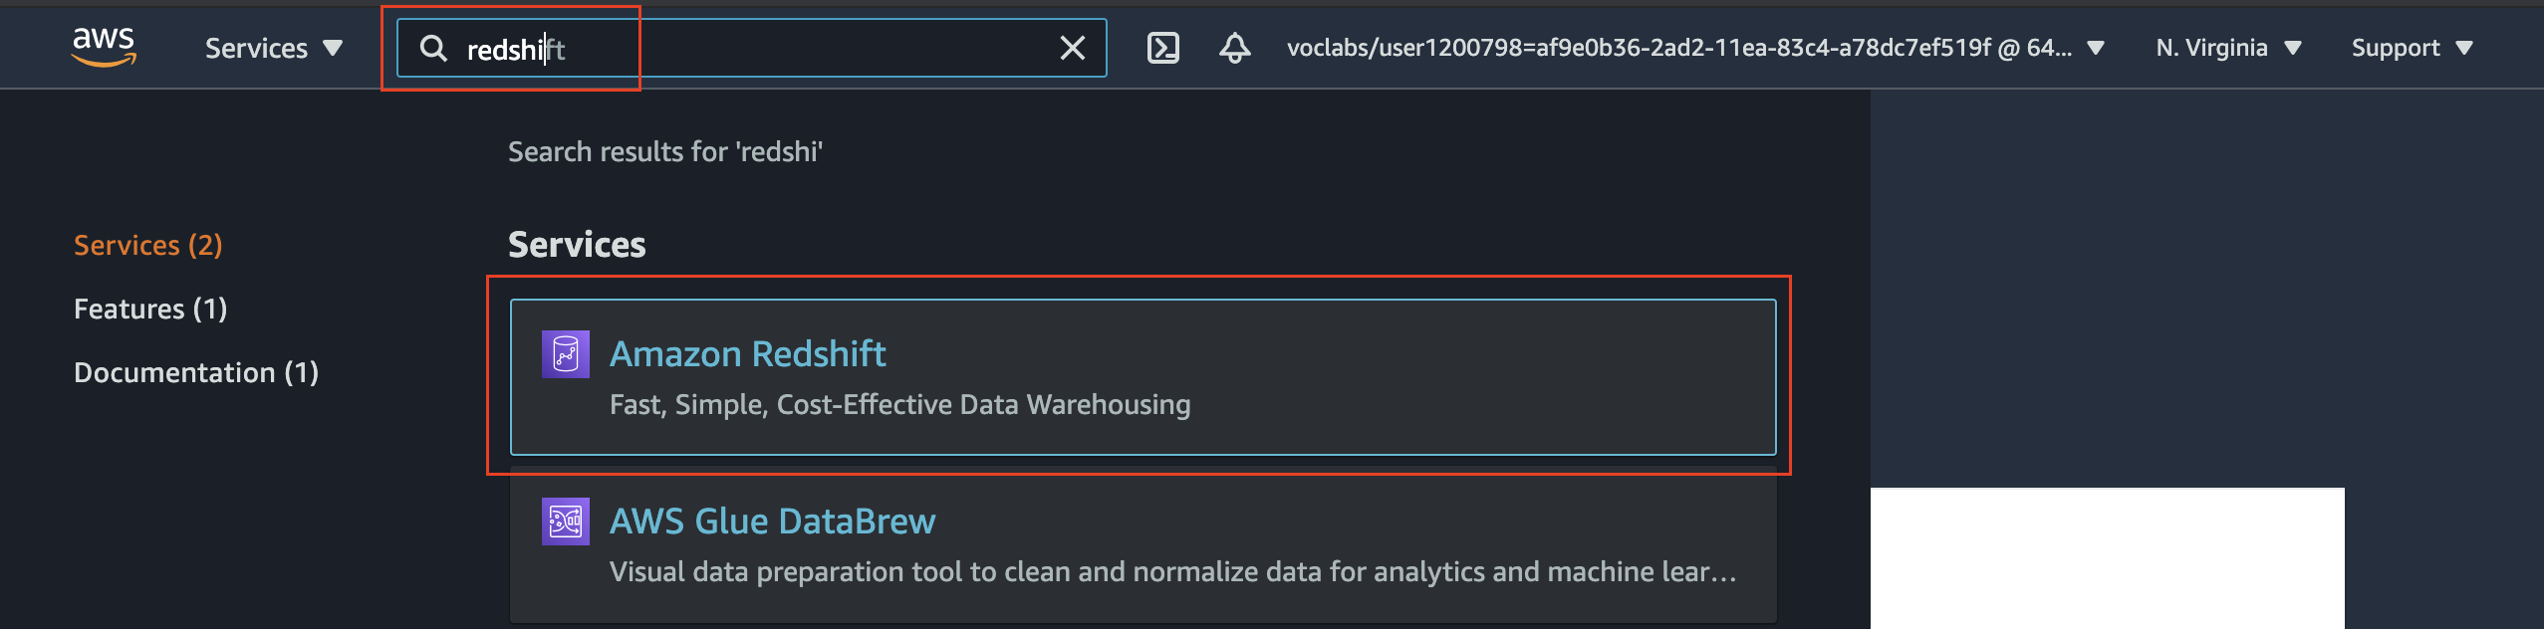
Task: Clear the search box with the X
Action: [x=1073, y=48]
